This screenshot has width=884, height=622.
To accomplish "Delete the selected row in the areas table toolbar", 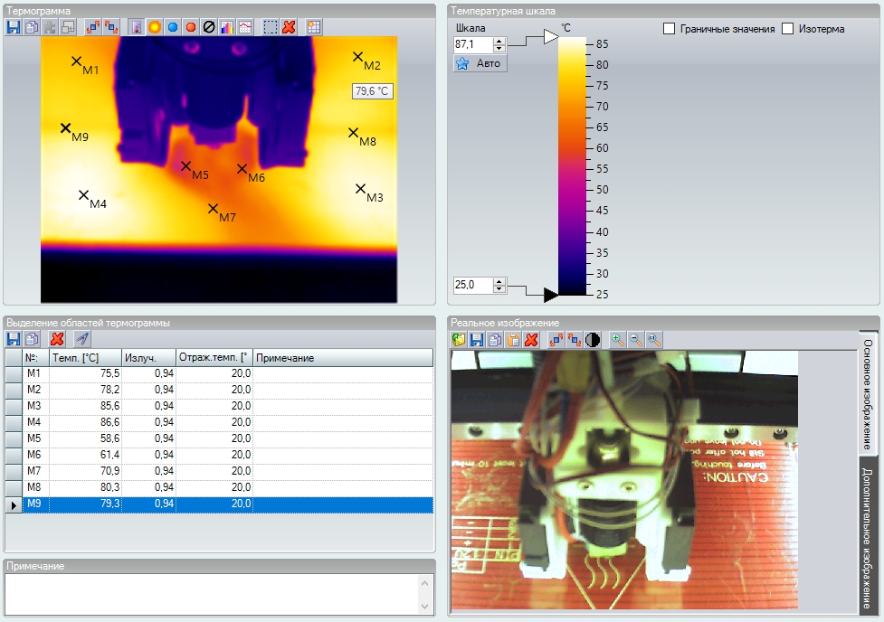I will click(57, 339).
